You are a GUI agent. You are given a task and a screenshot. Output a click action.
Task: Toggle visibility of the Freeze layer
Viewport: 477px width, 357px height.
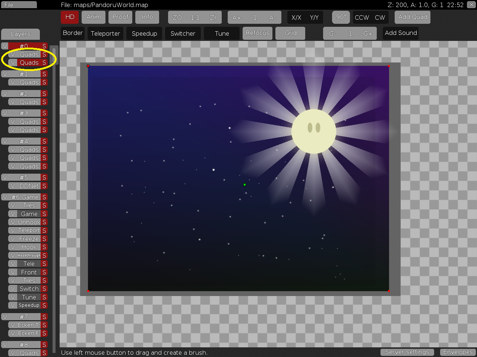13,239
